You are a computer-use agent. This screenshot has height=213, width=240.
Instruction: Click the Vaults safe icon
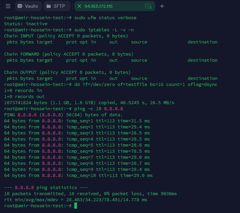20,6
